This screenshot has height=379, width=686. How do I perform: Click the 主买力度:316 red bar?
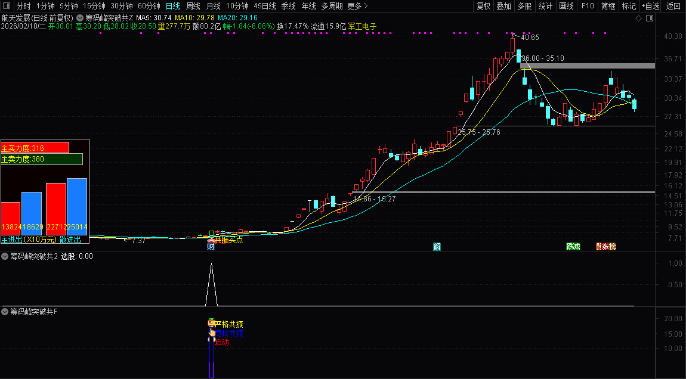click(35, 148)
